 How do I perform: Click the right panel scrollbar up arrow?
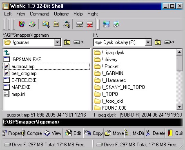tap(179, 52)
